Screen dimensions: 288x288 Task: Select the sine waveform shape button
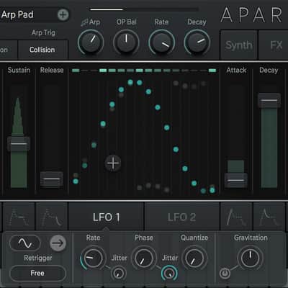(x=25, y=243)
